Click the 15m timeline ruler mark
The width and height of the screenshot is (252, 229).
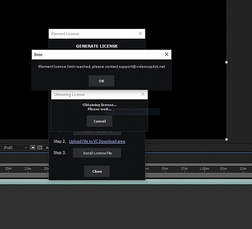coord(28,169)
